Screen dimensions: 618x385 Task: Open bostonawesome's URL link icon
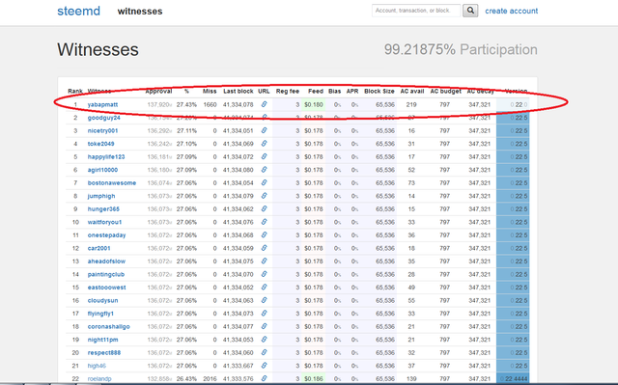[264, 182]
